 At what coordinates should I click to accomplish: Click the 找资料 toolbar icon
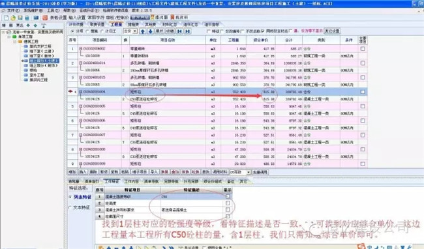click(x=179, y=18)
